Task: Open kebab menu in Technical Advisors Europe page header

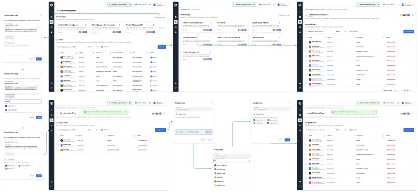Action: click(412, 15)
